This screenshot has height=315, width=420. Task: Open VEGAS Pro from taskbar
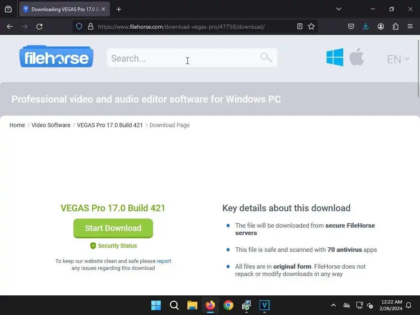265,305
